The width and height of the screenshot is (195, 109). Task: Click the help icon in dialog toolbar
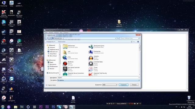[x=138, y=42]
